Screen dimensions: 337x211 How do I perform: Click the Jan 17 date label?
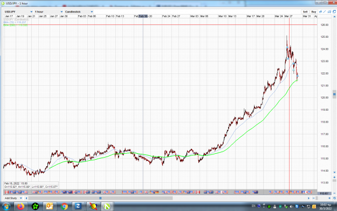coord(9,16)
